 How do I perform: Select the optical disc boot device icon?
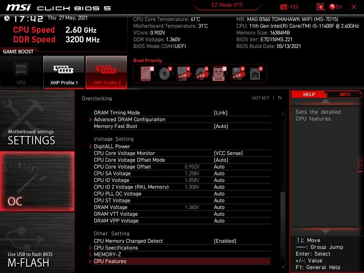click(x=165, y=74)
